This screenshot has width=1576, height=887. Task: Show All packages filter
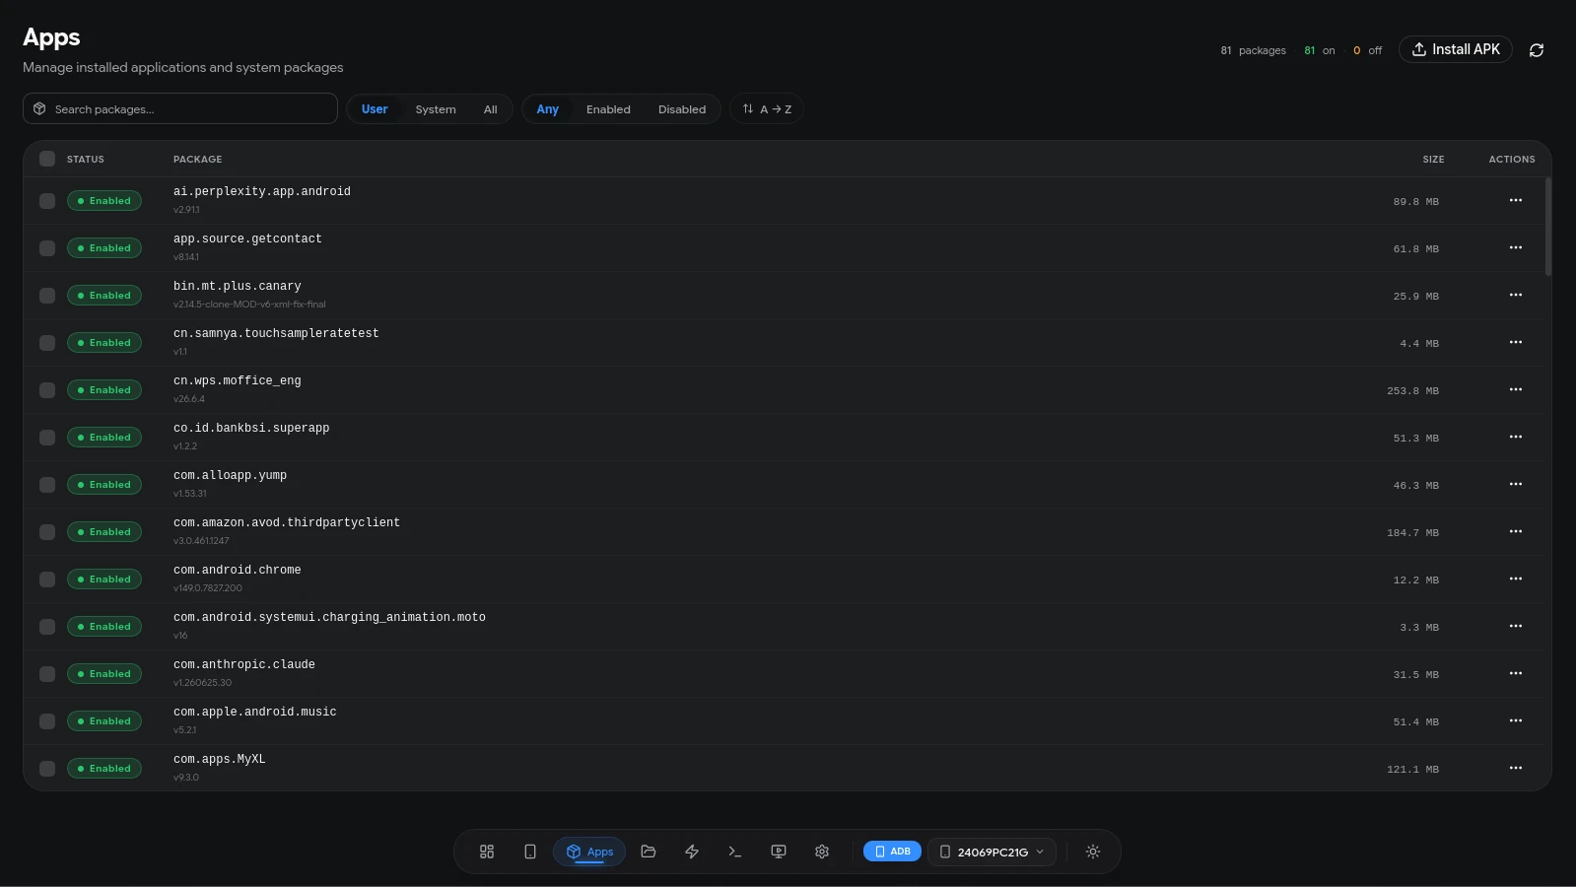coord(490,109)
